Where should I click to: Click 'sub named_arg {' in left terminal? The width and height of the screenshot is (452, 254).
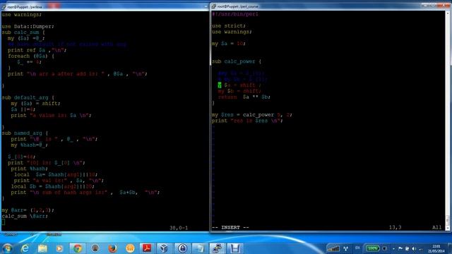25,133
